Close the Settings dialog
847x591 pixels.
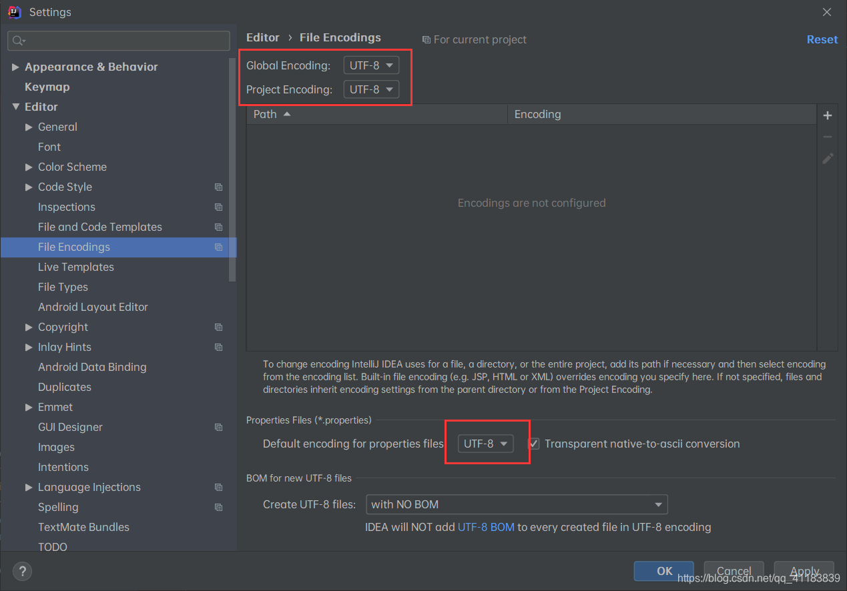pos(827,12)
